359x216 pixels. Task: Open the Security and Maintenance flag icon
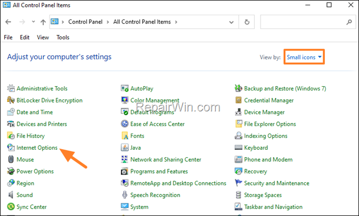238,183
